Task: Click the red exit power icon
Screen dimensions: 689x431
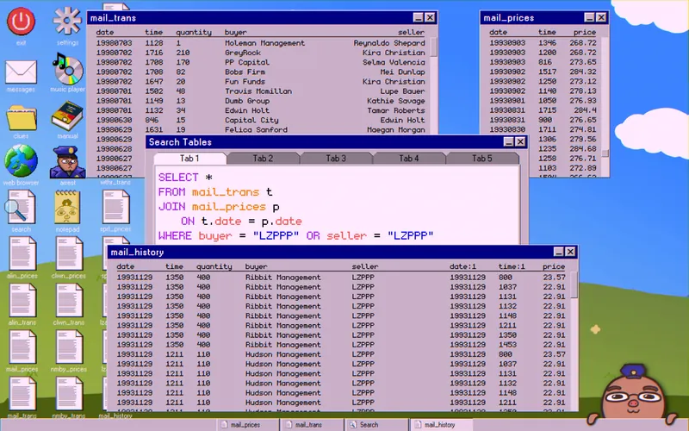Action: 21,21
